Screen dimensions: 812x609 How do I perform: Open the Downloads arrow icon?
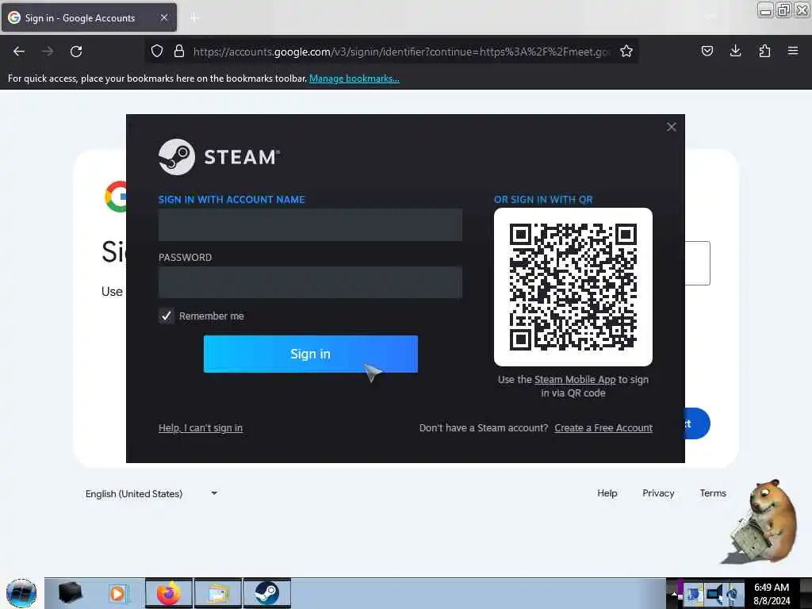pos(735,51)
